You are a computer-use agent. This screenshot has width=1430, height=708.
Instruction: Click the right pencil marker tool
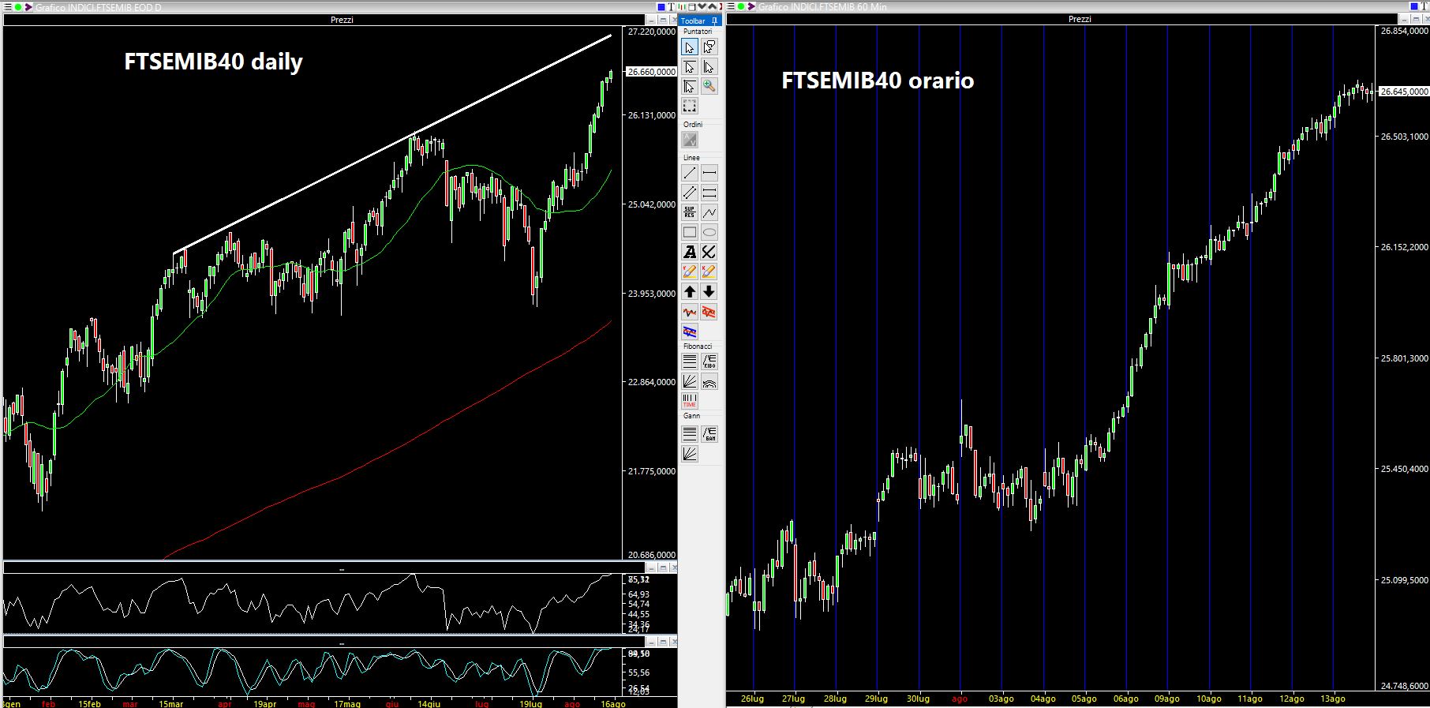[709, 272]
